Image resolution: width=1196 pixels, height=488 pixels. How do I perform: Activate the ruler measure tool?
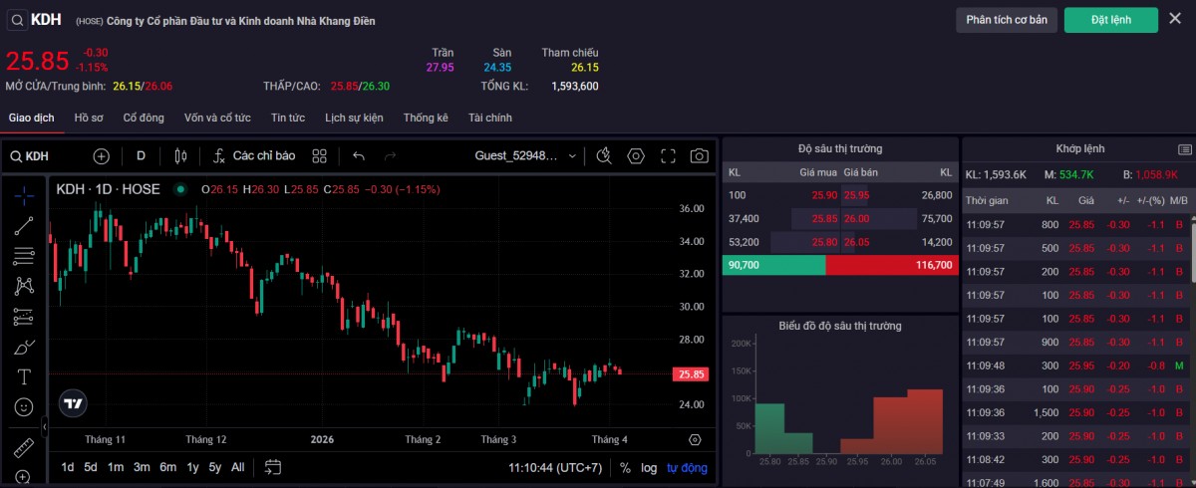point(24,447)
